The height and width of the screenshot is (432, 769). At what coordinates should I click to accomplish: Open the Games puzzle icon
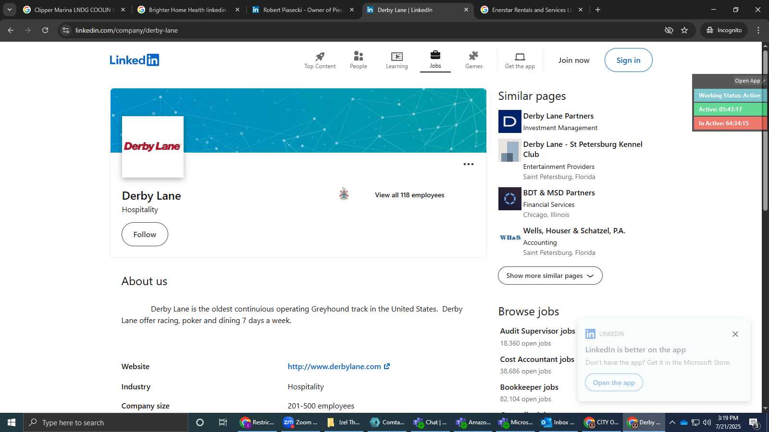pyautogui.click(x=473, y=56)
